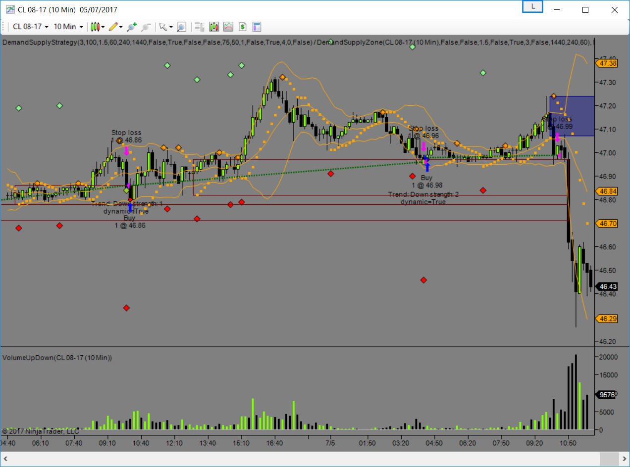
Task: Click the 'Stop loss 1 @ 46.96' label
Action: [423, 132]
